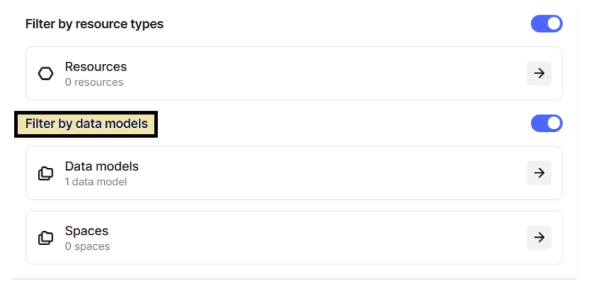Click the Data models stacked-squares icon
The image size is (595, 281).
coord(45,173)
